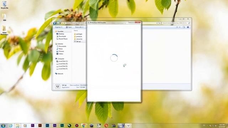Open Adobe Illustrator from taskbar
Viewport: 228px width, 128px height.
(40, 126)
